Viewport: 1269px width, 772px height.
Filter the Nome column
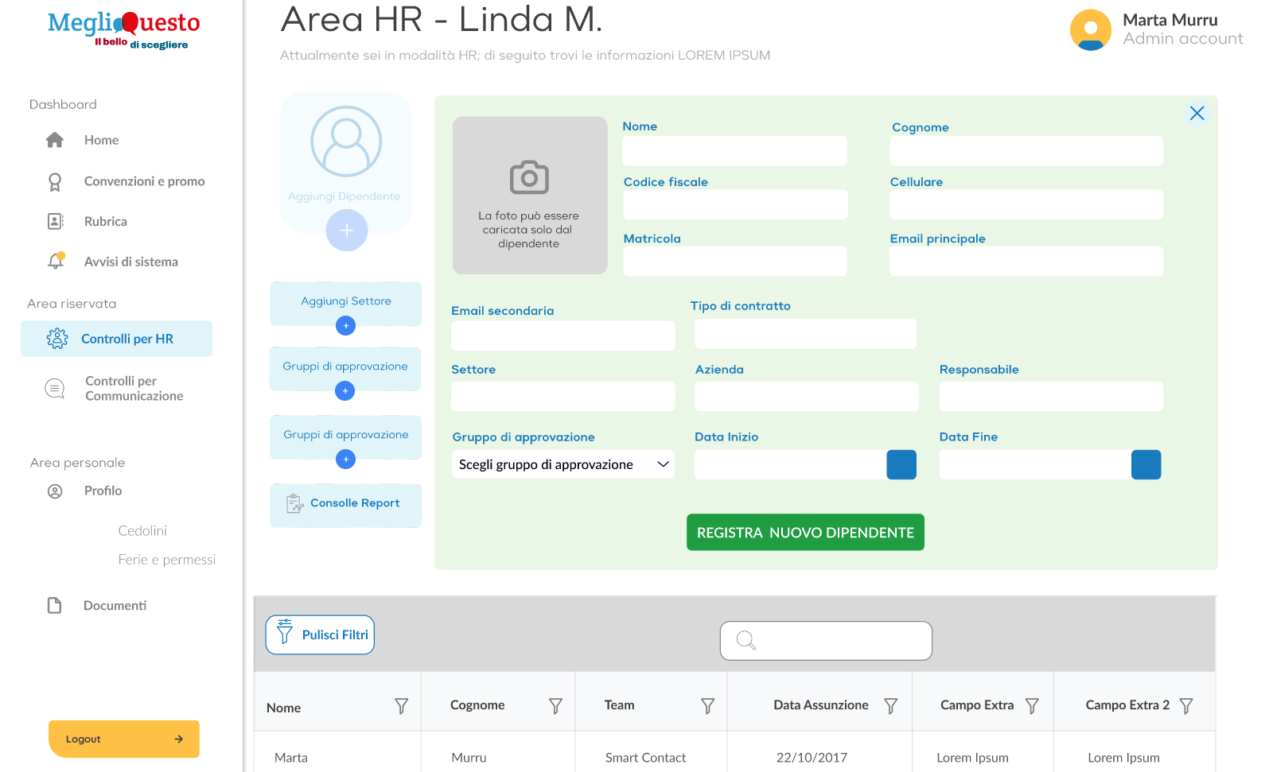pos(402,706)
